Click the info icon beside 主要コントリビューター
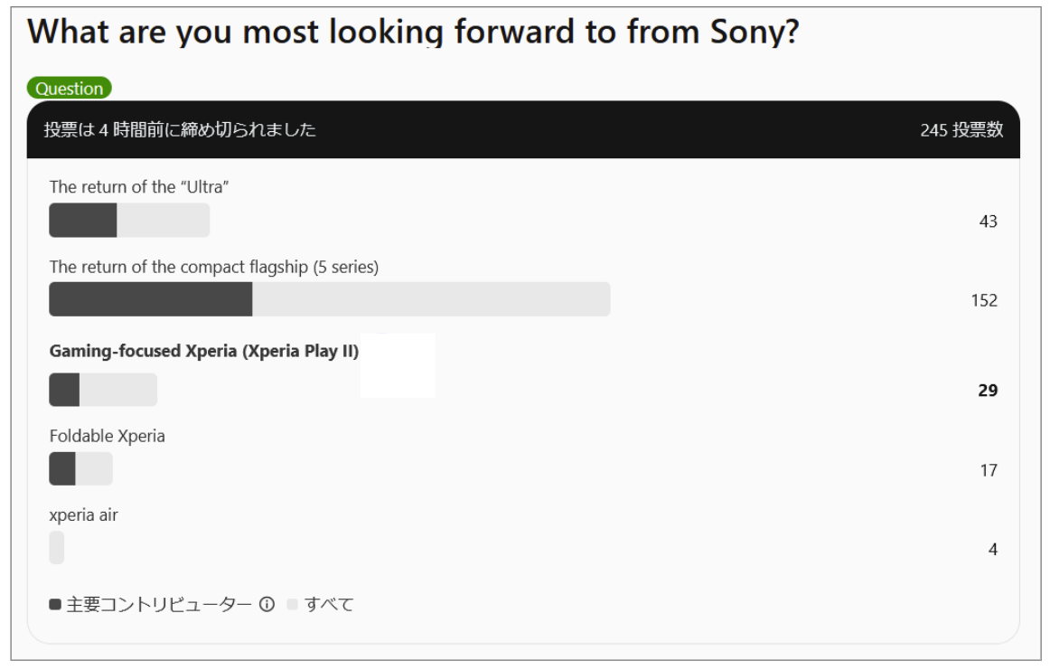This screenshot has height=670, width=1050. (267, 604)
